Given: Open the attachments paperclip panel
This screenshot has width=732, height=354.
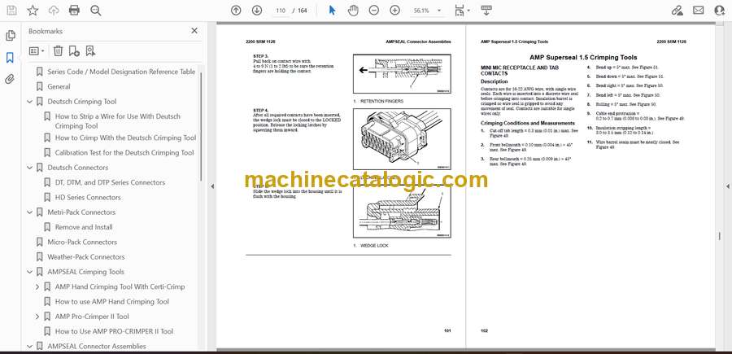Looking at the screenshot, I should [x=10, y=79].
